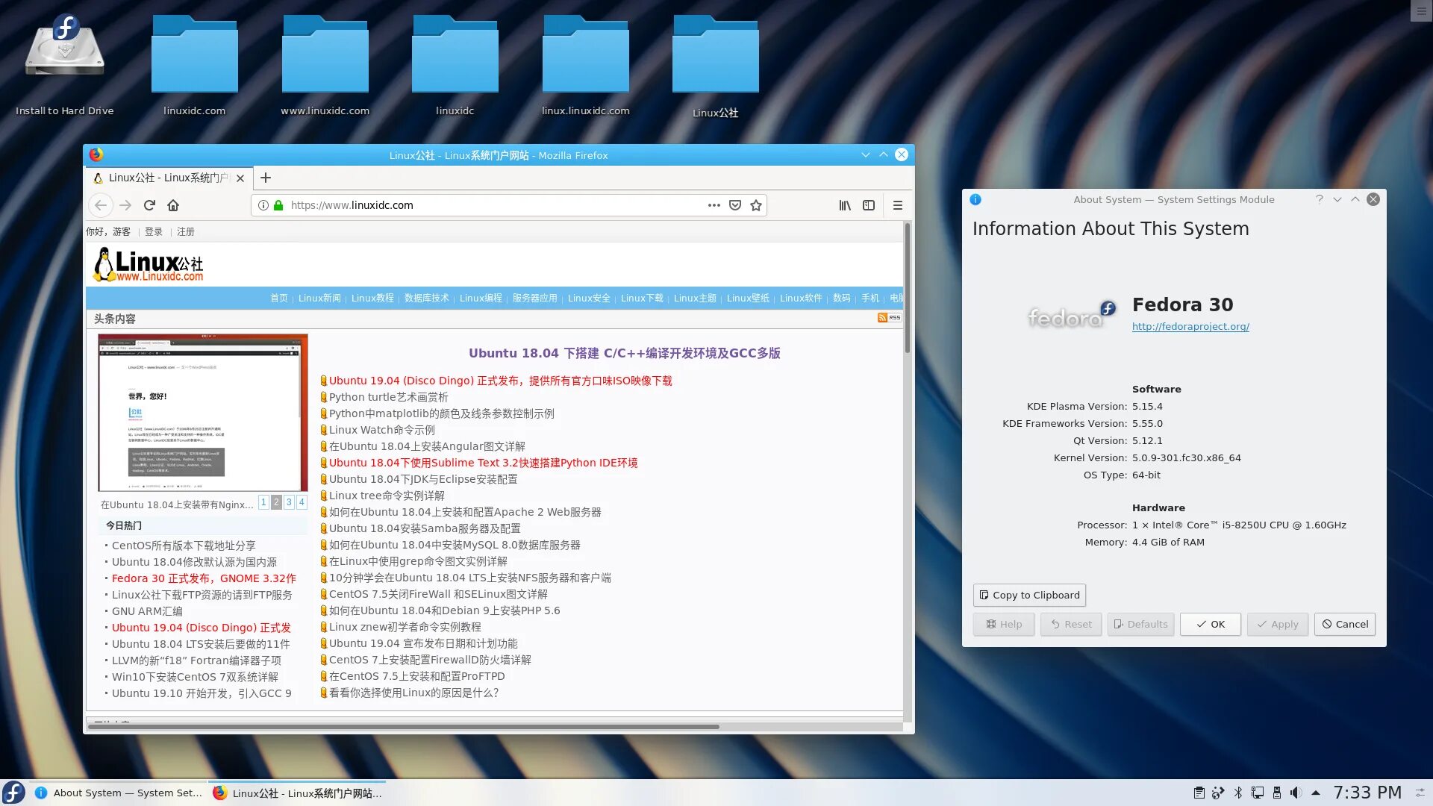This screenshot has width=1433, height=806.
Task: Open the Firefox Library icon
Action: tap(845, 205)
